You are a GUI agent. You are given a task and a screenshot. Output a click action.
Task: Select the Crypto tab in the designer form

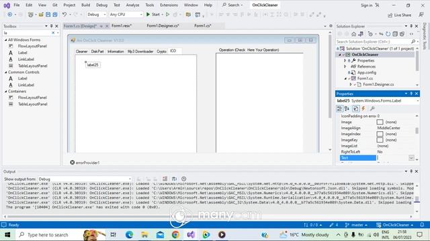point(161,52)
